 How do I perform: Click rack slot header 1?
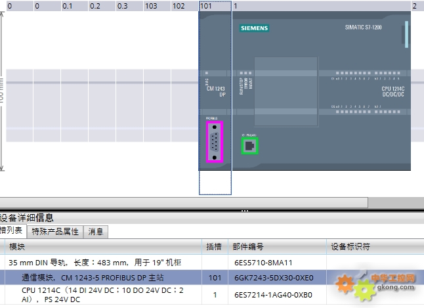point(322,6)
